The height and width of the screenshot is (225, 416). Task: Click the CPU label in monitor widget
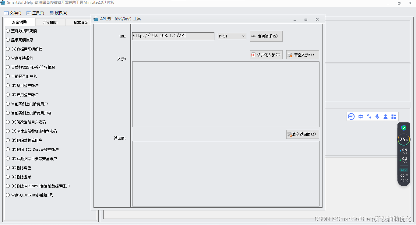(x=404, y=170)
